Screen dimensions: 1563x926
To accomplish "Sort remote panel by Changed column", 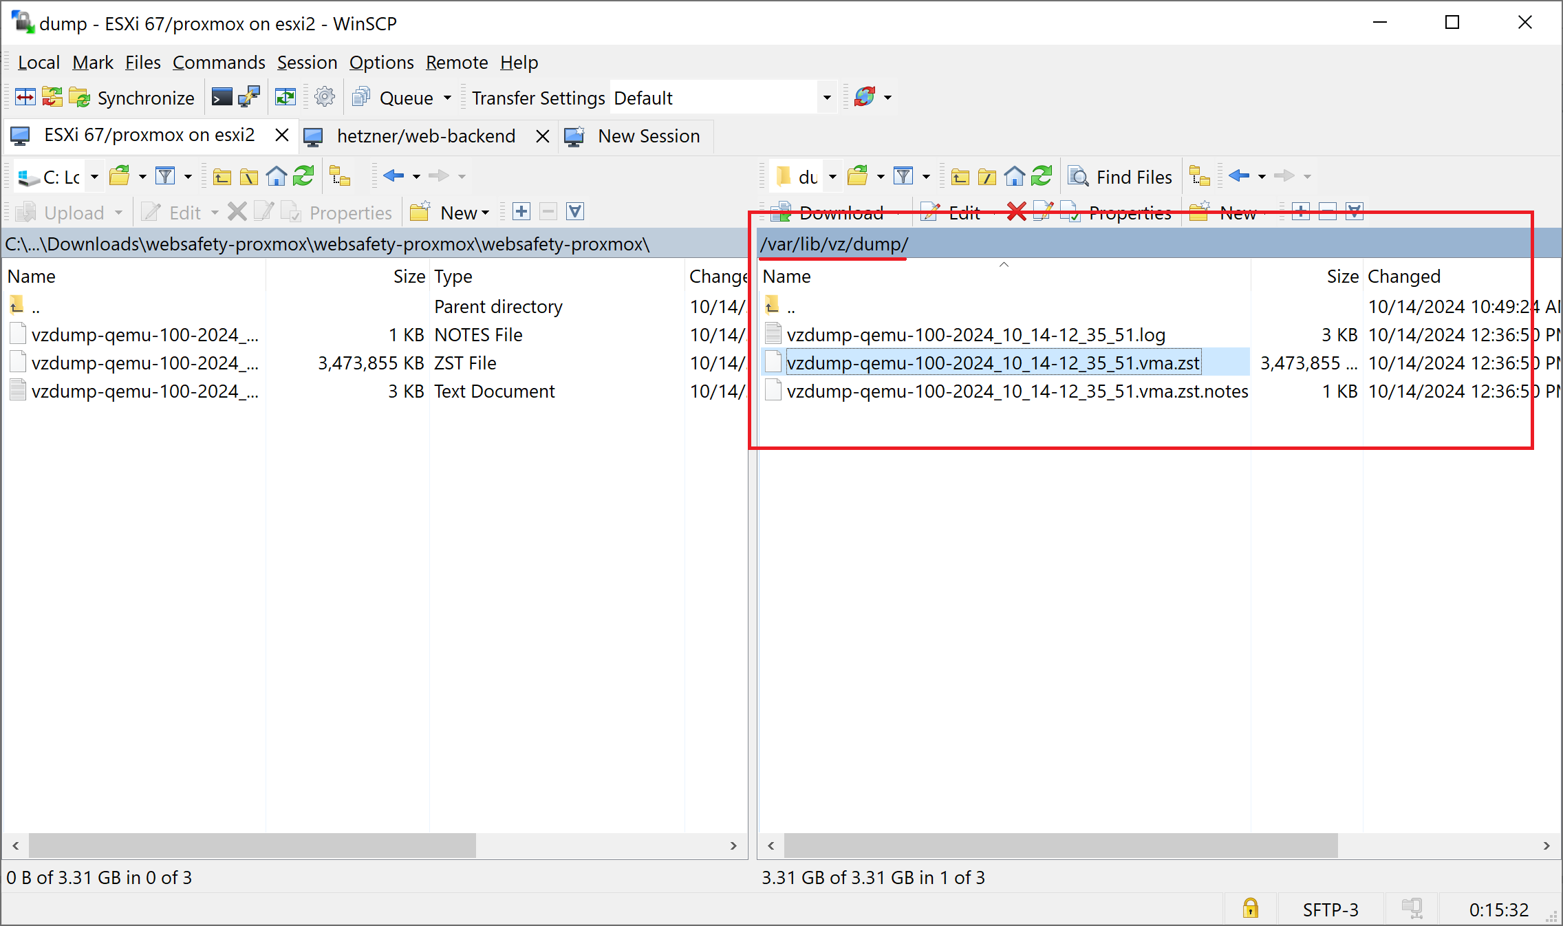I will (1403, 276).
